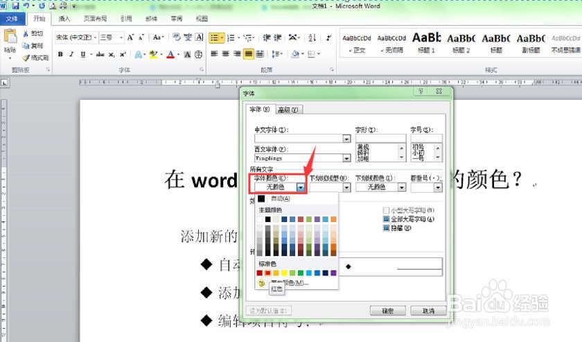Open the 文件 (File) tab

(x=12, y=19)
